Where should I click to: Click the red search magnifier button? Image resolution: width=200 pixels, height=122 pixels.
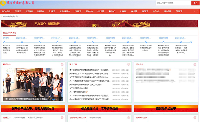(x=195, y=3)
